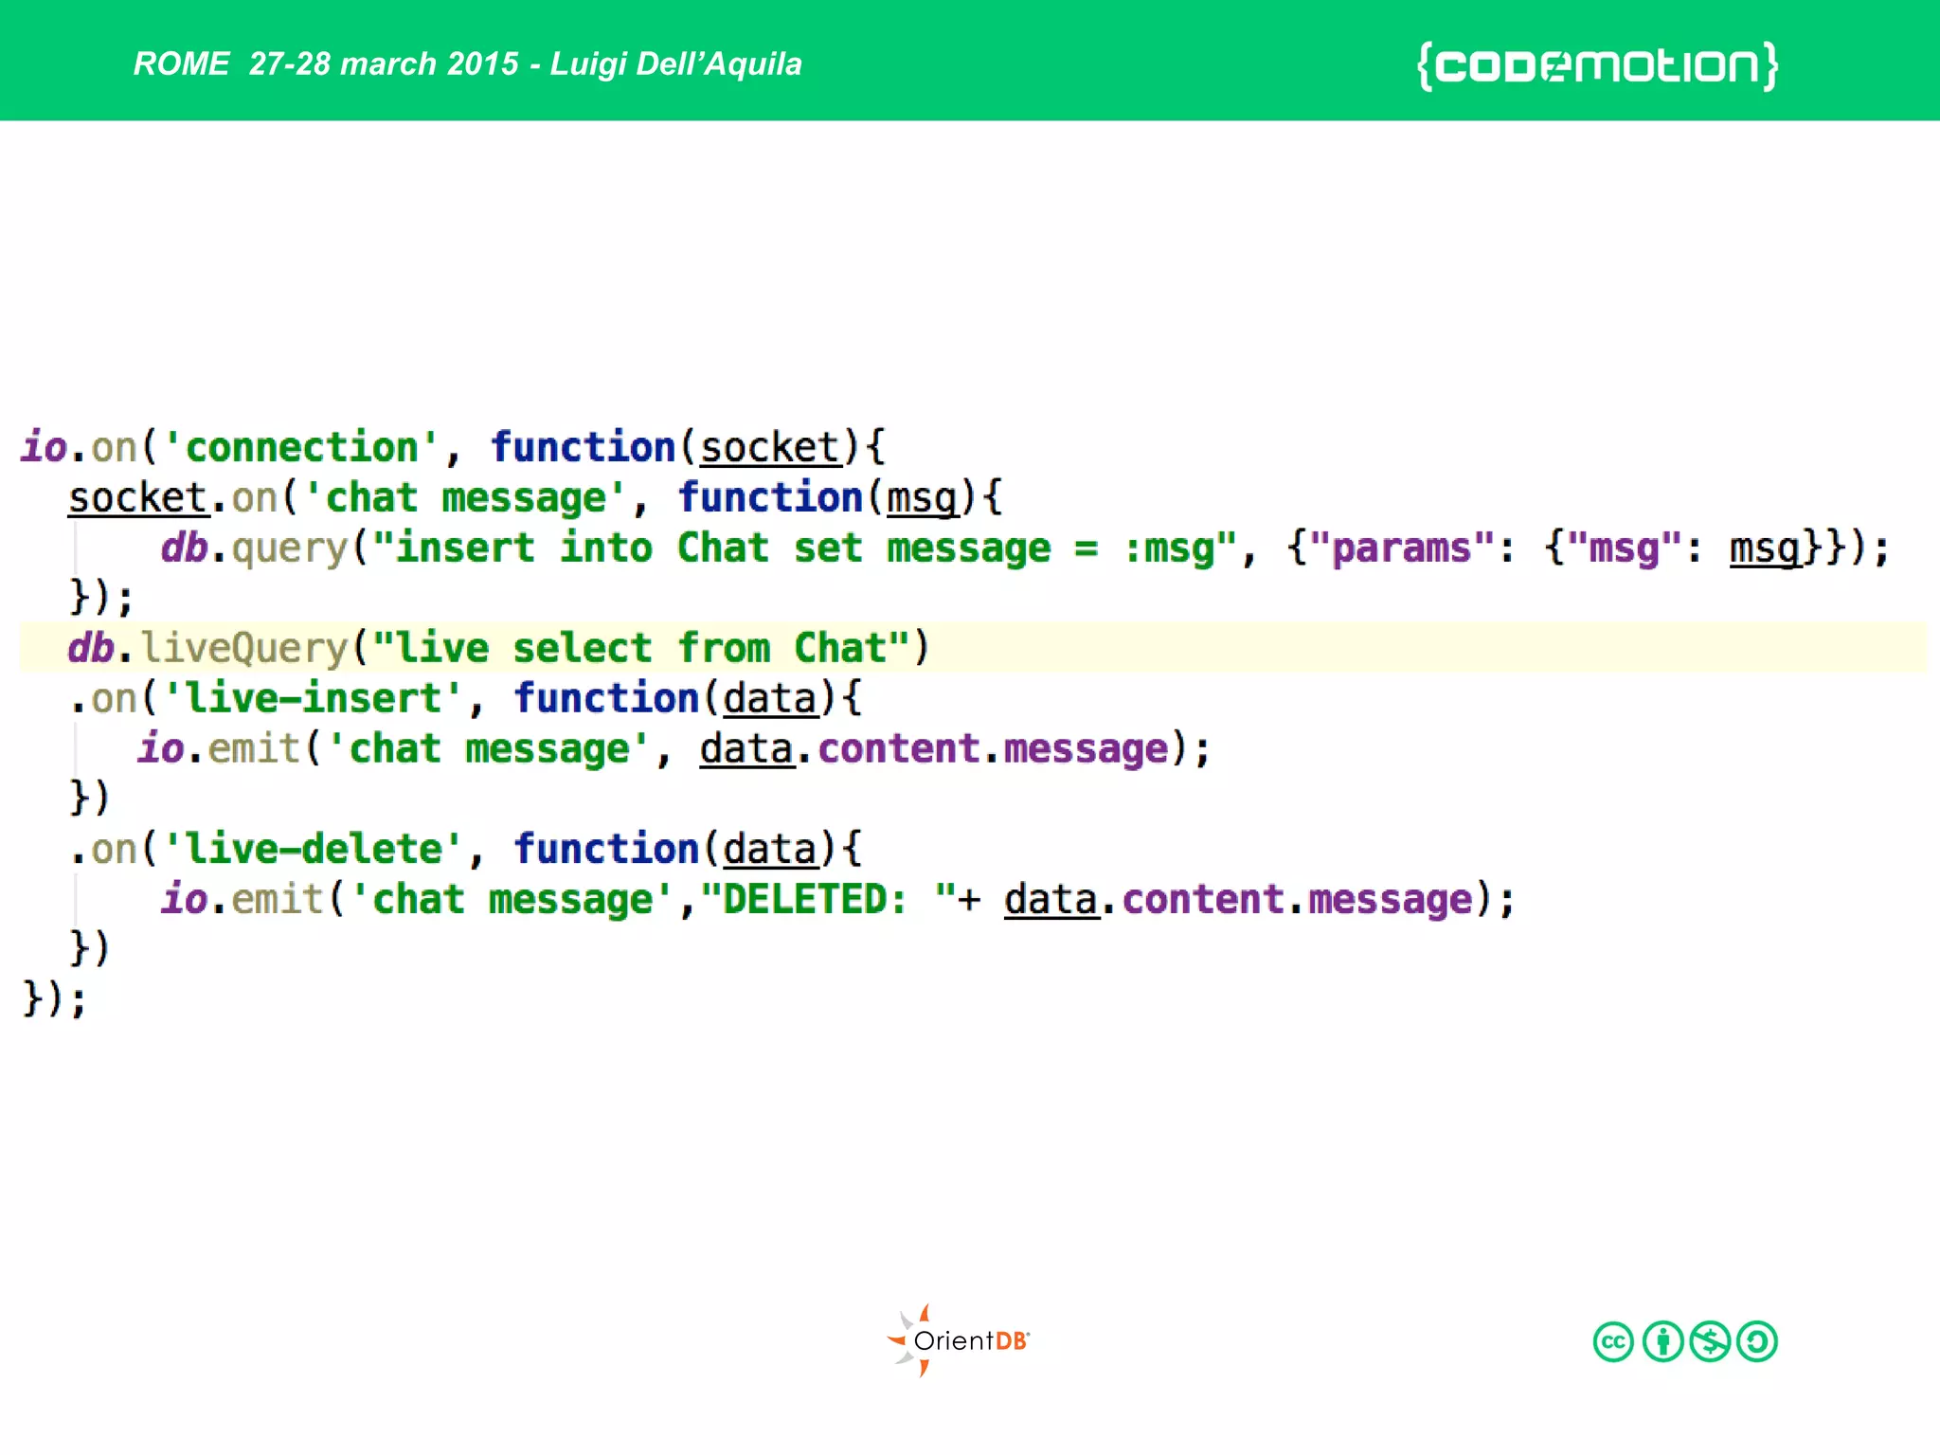Click the NonCommercial crossed-dollar license icon
Image resolution: width=1940 pixels, height=1455 pixels.
click(1710, 1342)
